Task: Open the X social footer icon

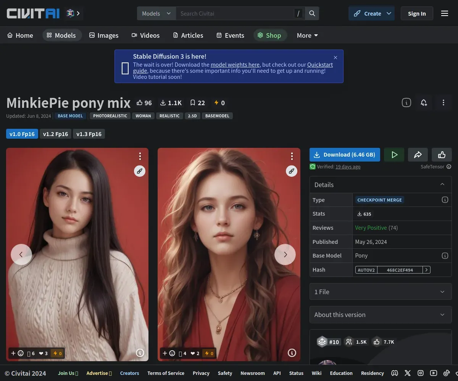Action: (x=408, y=373)
